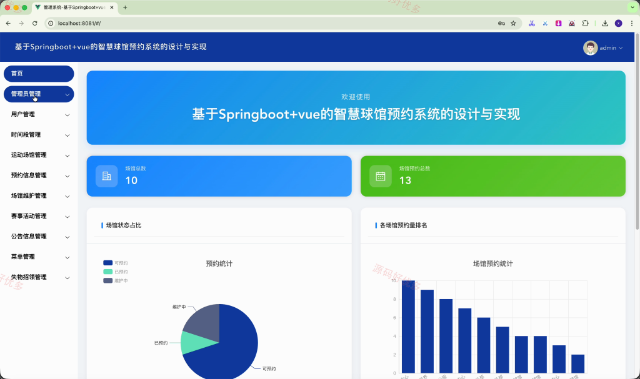This screenshot has width=640, height=379.
Task: Open the 时间段管理 menu
Action: (x=39, y=135)
